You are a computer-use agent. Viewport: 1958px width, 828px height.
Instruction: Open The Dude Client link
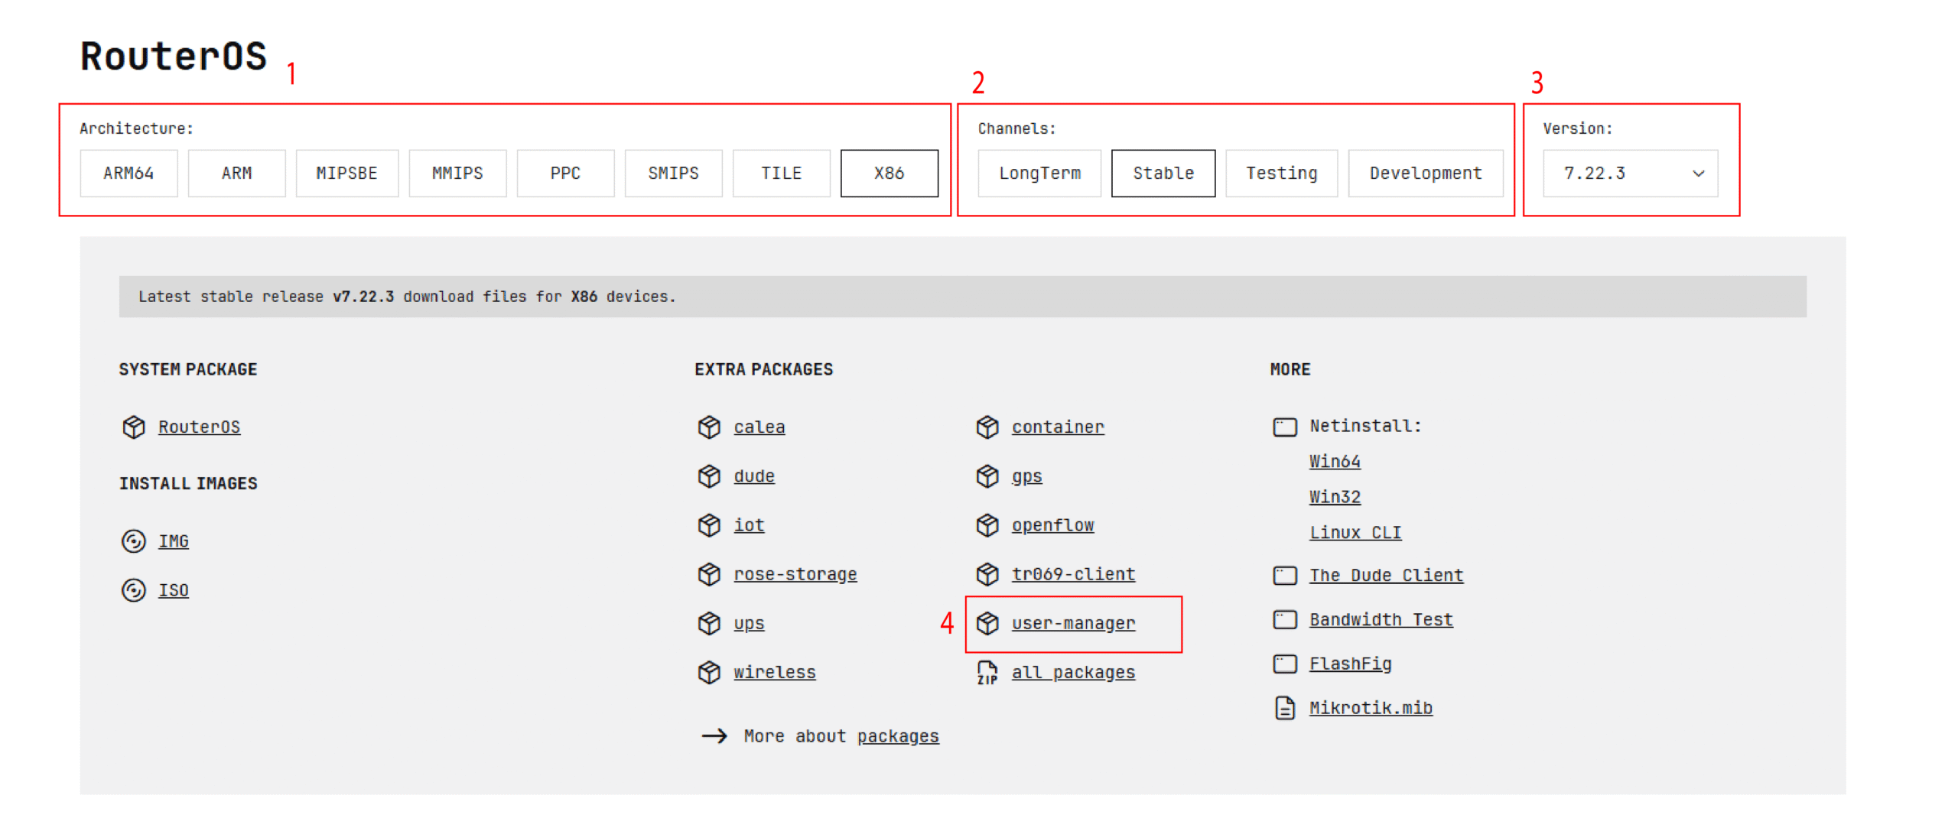(x=1386, y=575)
